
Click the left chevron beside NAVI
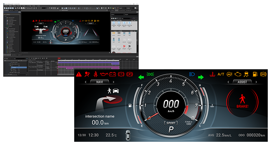click(x=85, y=82)
